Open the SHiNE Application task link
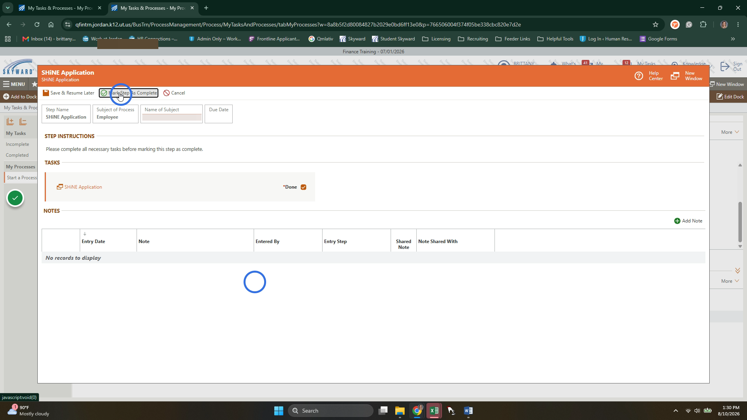Screen dimensions: 747x420 (x=79, y=187)
